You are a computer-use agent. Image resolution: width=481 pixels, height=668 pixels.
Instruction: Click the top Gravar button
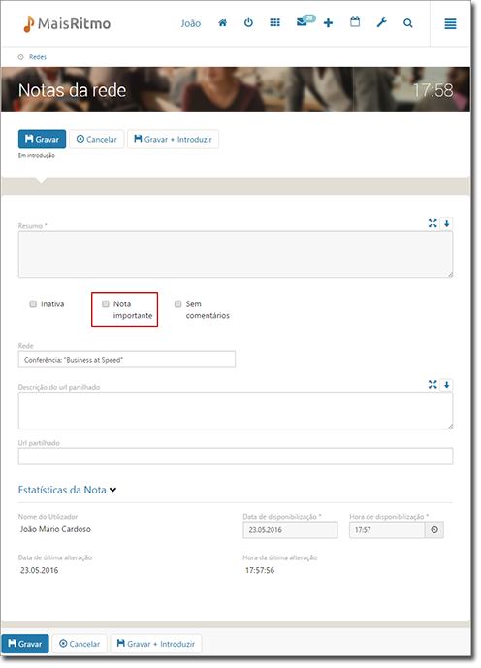point(42,139)
